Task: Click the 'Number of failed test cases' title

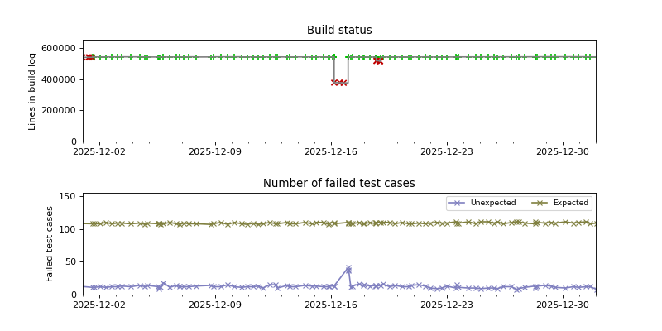Action: pos(339,184)
